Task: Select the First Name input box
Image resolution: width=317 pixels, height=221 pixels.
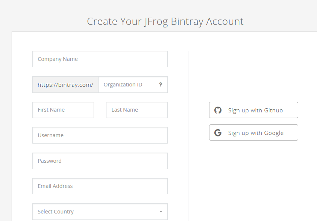Action: [63, 110]
